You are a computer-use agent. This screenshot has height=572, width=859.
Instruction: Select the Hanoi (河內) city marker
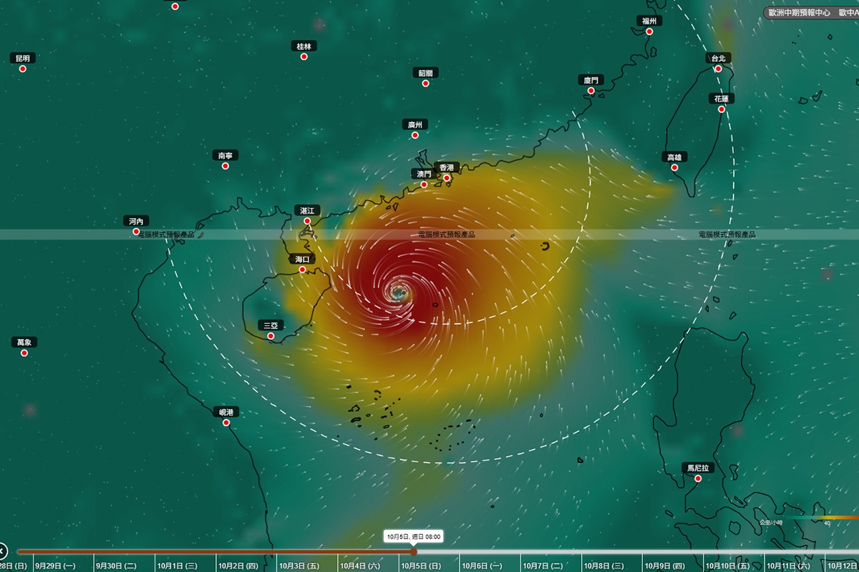pyautogui.click(x=136, y=232)
